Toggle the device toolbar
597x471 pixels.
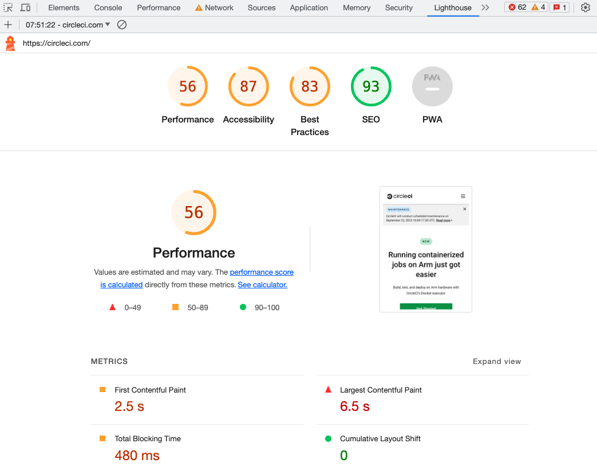(x=25, y=7)
